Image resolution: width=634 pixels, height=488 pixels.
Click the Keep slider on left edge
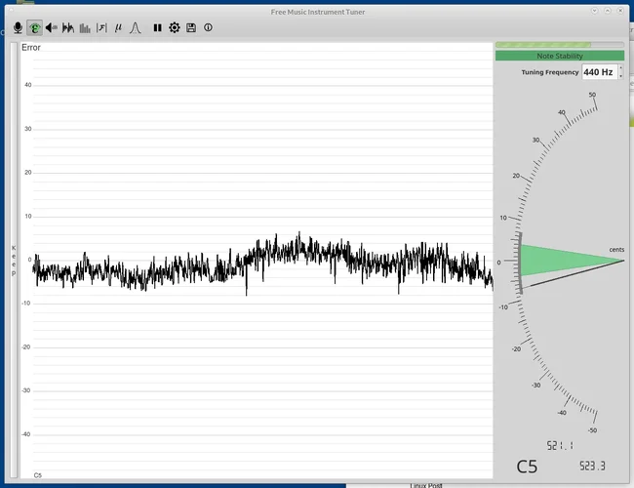pos(13,261)
